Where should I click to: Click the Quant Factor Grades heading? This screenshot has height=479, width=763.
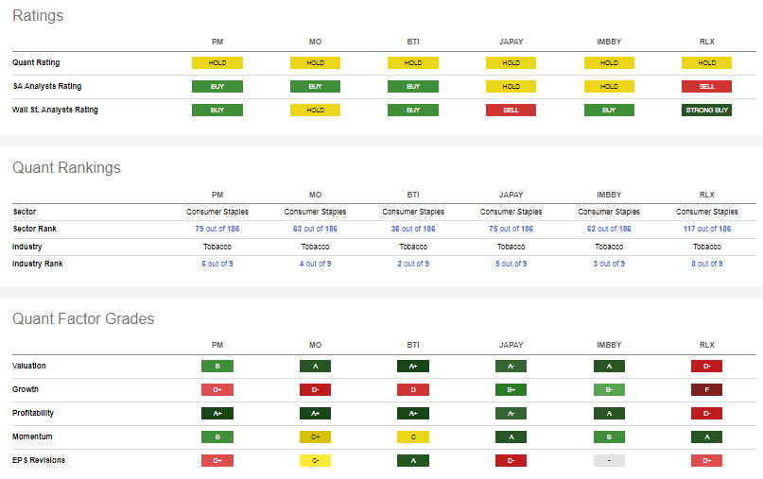point(83,318)
